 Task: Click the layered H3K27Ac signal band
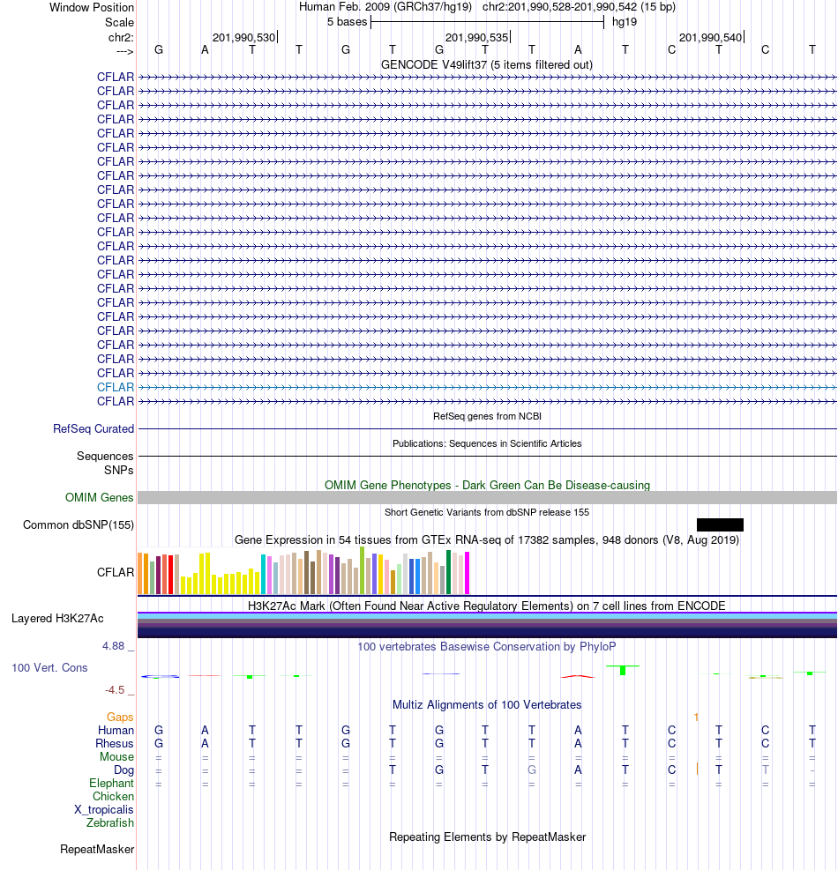[x=487, y=625]
